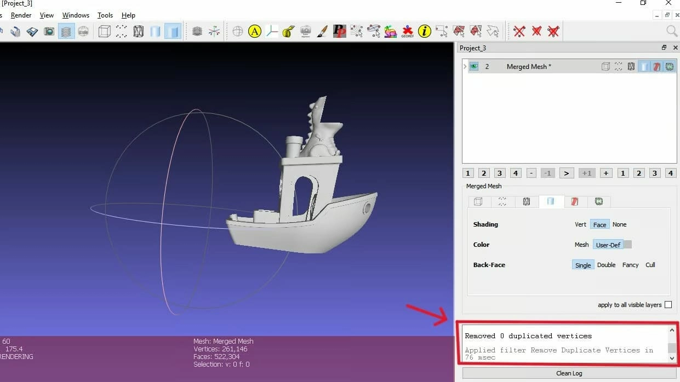Click the yellow info icon
The height and width of the screenshot is (382, 680).
click(424, 32)
